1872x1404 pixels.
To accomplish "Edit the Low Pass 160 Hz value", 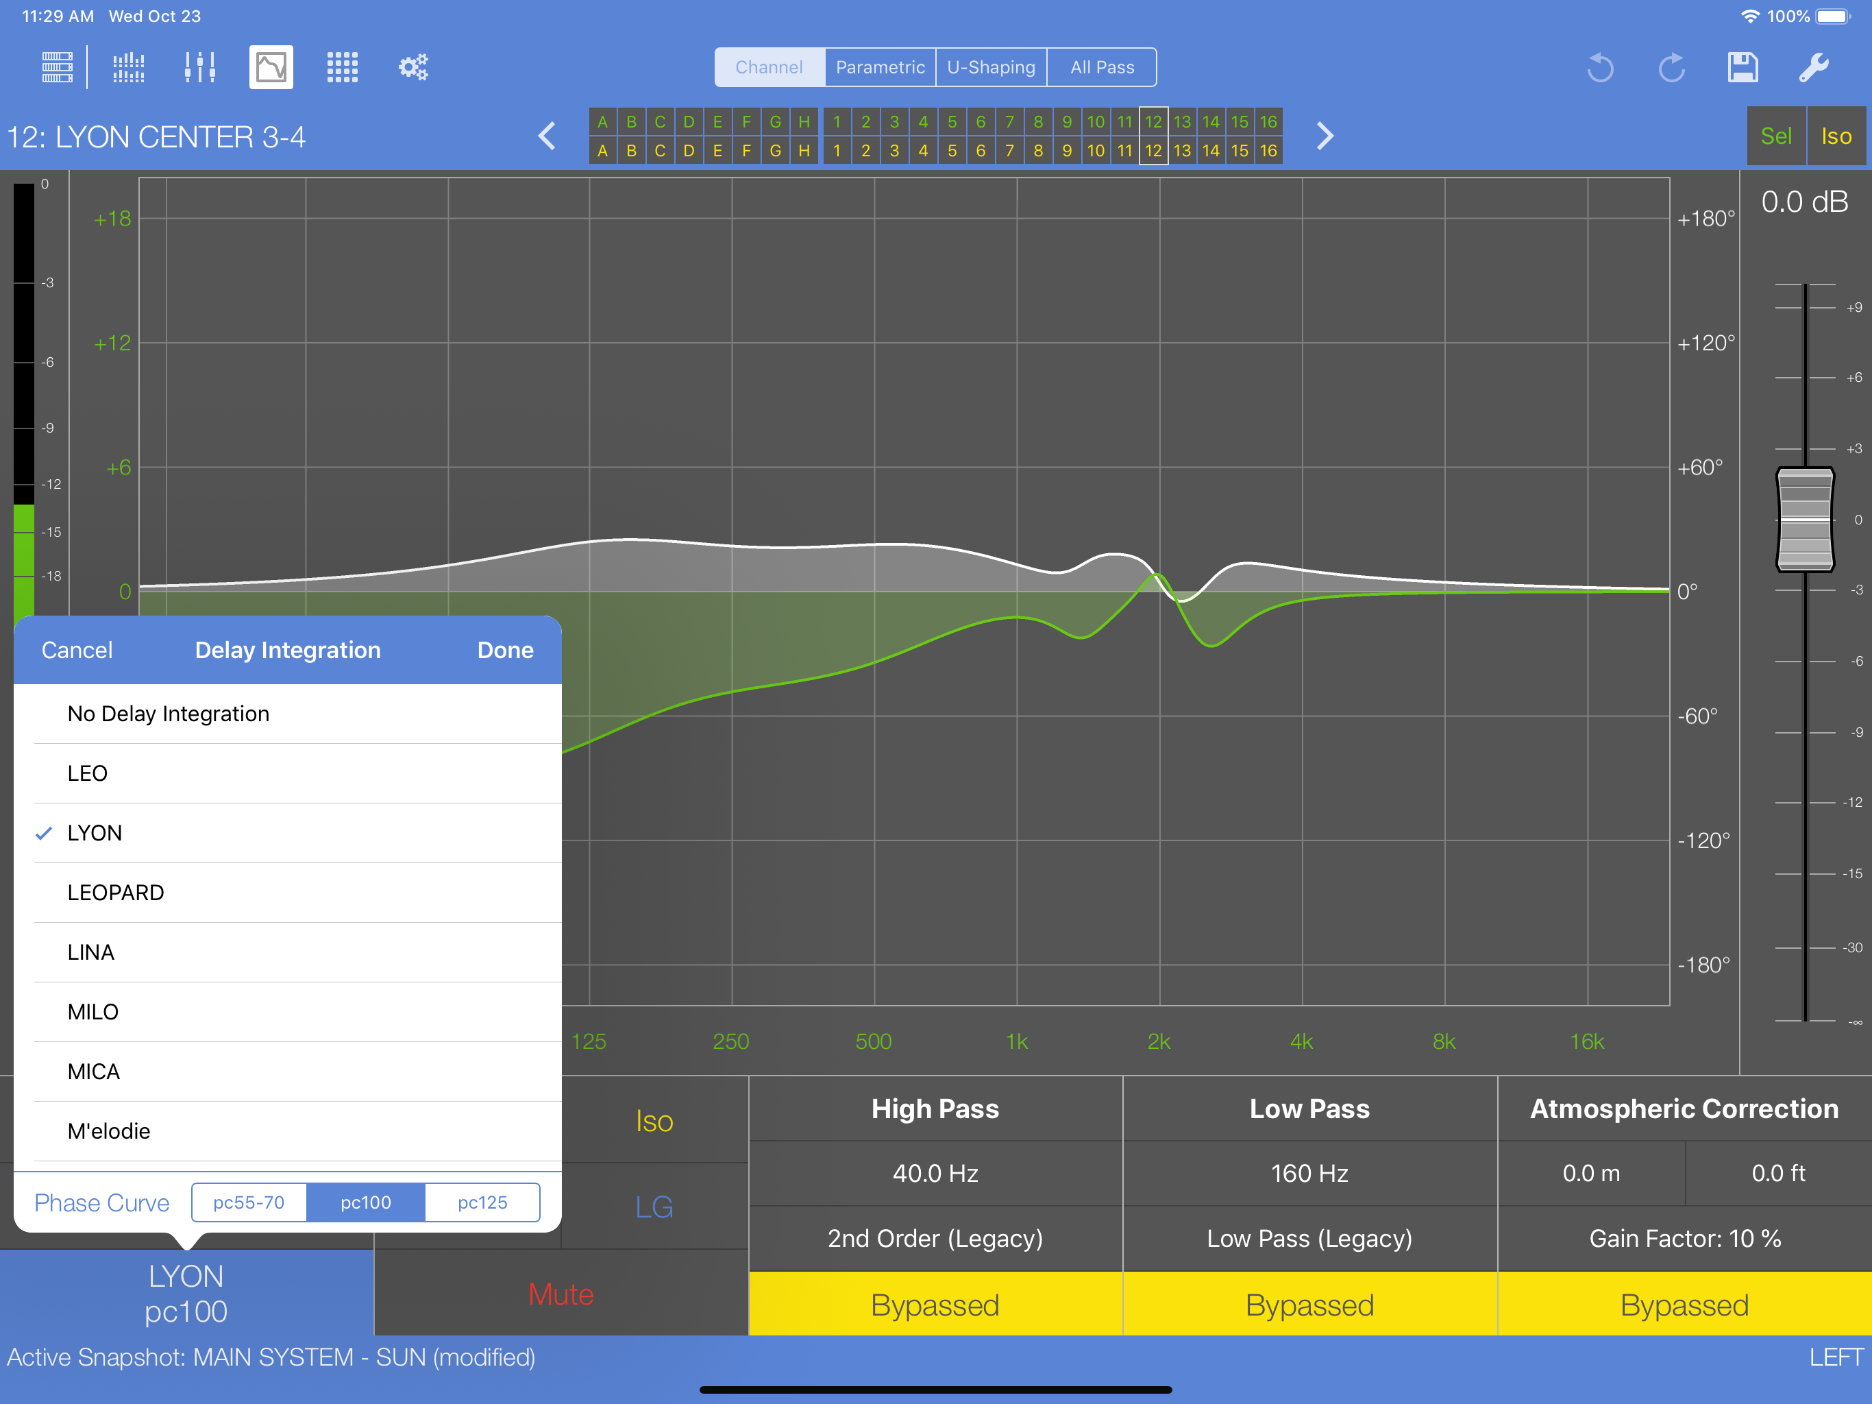I will coord(1309,1173).
